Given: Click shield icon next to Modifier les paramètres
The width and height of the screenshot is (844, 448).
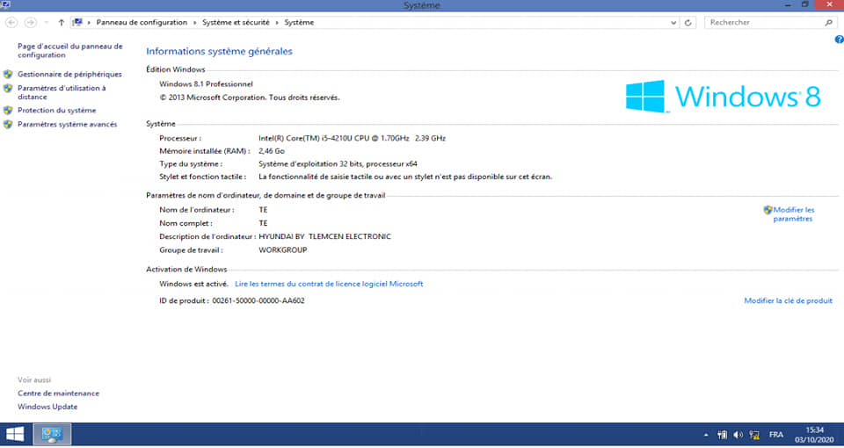Looking at the screenshot, I should click(x=768, y=210).
